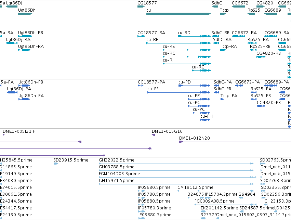Image resolution: width=291 pixels, height=220 pixels.
Task: Click RpS25-RB transcript label
Action: coord(260,47)
